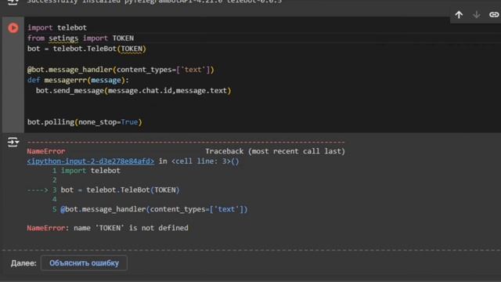This screenshot has height=282, width=501.
Task: Click traceback line 1 'import telebot'
Action: (x=86, y=171)
